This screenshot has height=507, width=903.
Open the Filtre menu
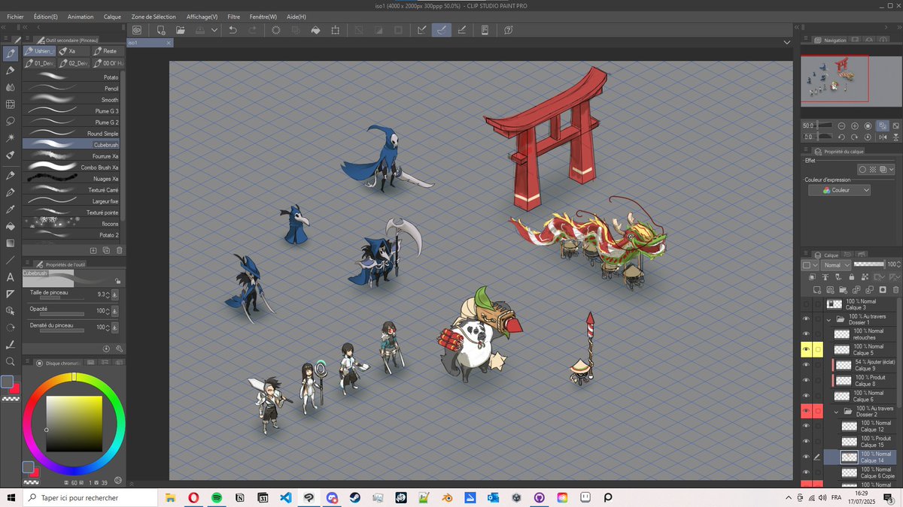233,17
